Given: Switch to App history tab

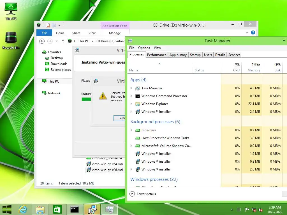Looking at the screenshot, I should click(178, 55).
